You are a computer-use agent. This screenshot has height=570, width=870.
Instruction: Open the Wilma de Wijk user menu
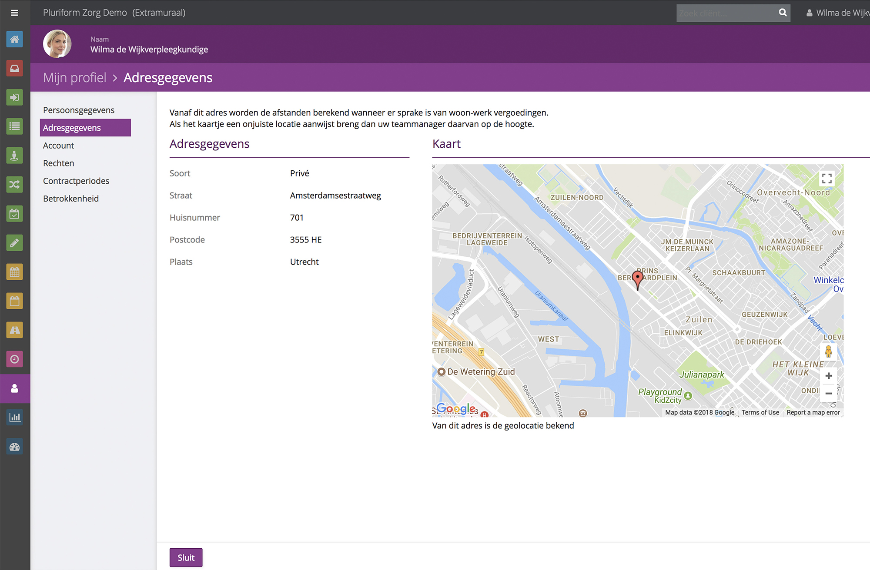(838, 13)
